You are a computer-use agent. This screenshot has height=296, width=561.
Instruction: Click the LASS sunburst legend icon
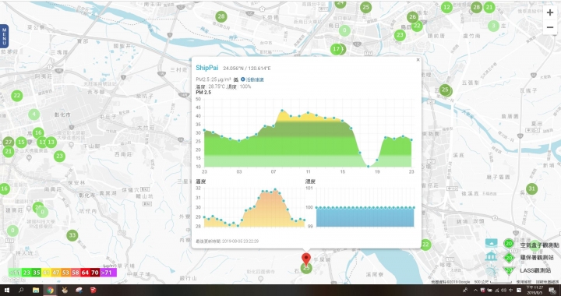pyautogui.click(x=491, y=270)
